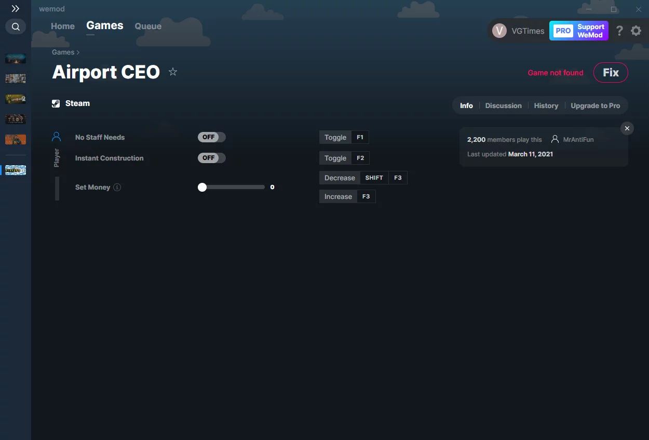Screen dimensions: 649x440
Task: Click the 'No Staff Needs' cheat label
Action: pos(100,137)
